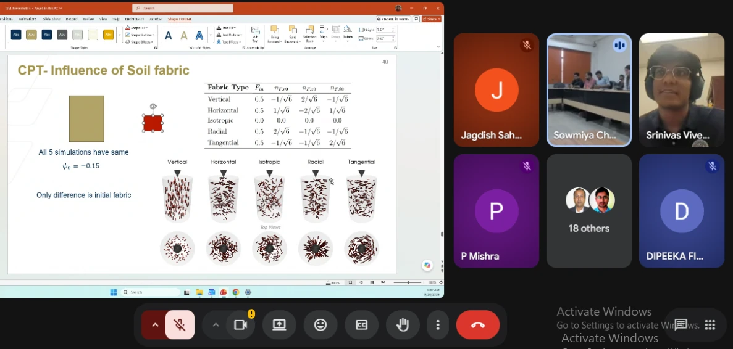The image size is (733, 349).
Task: Click the zoom slider in PowerPoint status bar
Action: [408, 283]
